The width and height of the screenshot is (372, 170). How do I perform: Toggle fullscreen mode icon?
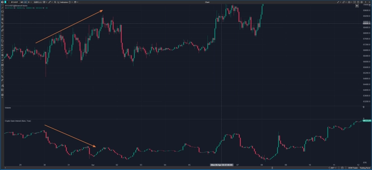355,2
